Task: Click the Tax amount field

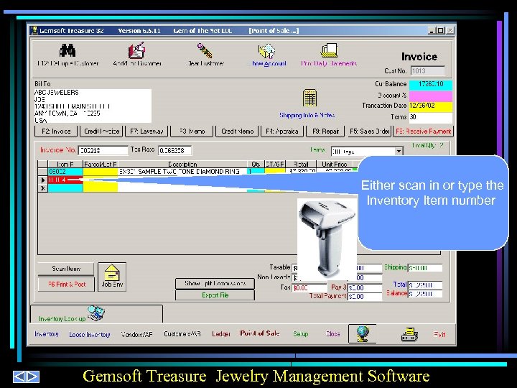Action: tap(309, 287)
